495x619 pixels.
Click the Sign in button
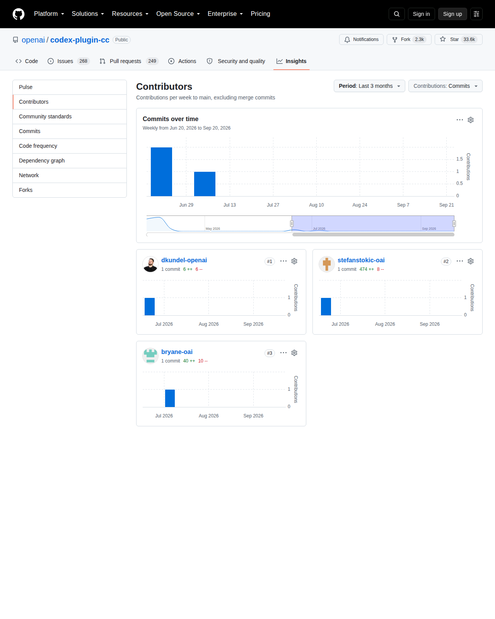[422, 14]
